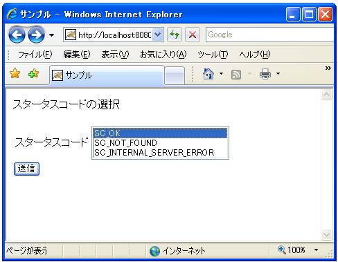Screen dimensions: 338x262
Task: Click the 送信 submit button
Action: [x=26, y=169]
